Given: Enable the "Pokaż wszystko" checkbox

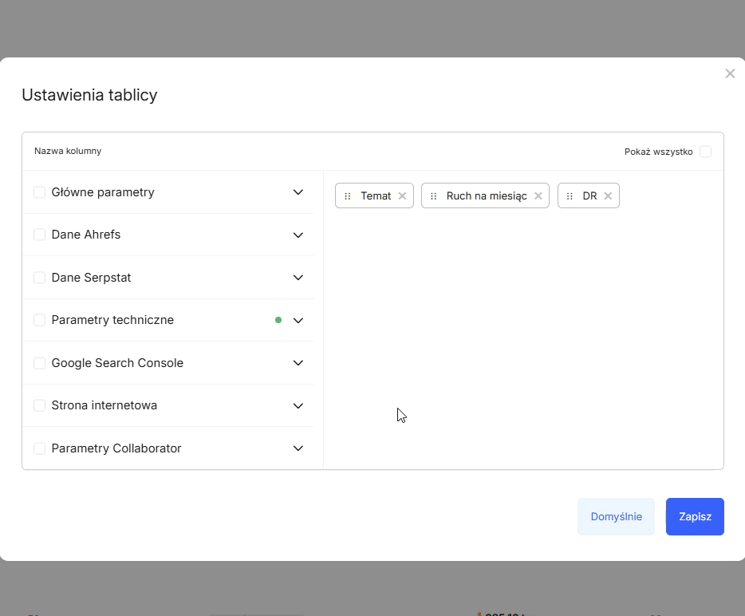Looking at the screenshot, I should [705, 151].
